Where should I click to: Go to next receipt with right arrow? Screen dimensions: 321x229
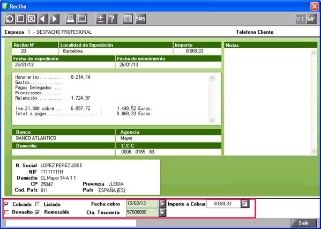[x=54, y=19]
